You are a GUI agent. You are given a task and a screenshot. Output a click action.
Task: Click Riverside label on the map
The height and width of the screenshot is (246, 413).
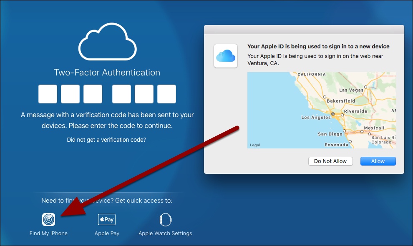tap(355, 111)
